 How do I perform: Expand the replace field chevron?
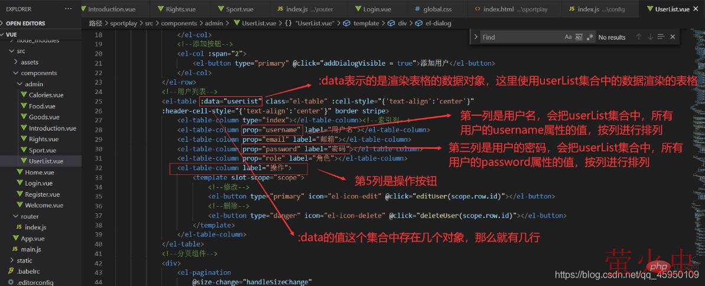click(475, 37)
